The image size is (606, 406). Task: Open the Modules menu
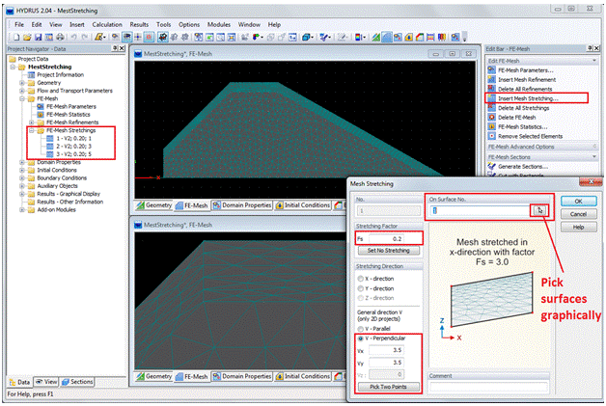click(x=219, y=25)
